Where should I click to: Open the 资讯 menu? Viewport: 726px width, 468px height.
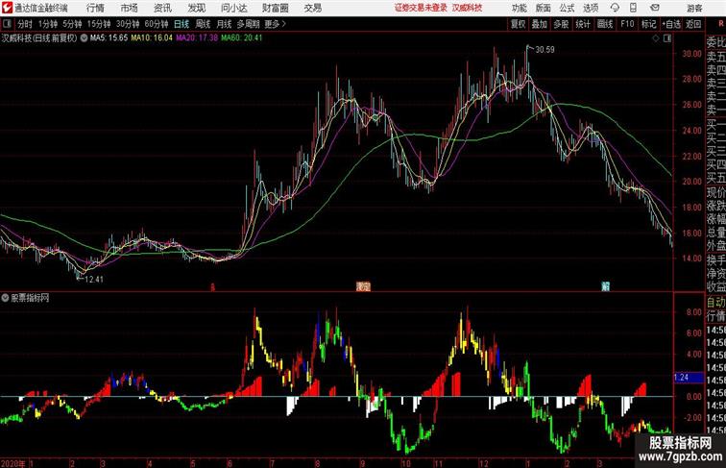(x=162, y=8)
